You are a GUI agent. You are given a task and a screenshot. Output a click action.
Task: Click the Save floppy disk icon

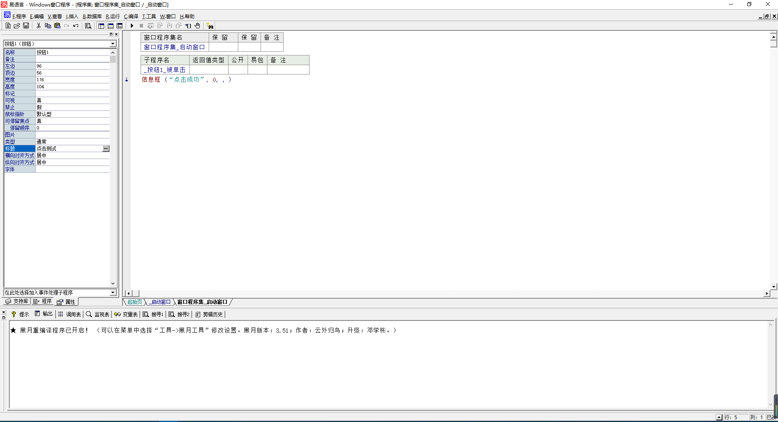[x=26, y=25]
